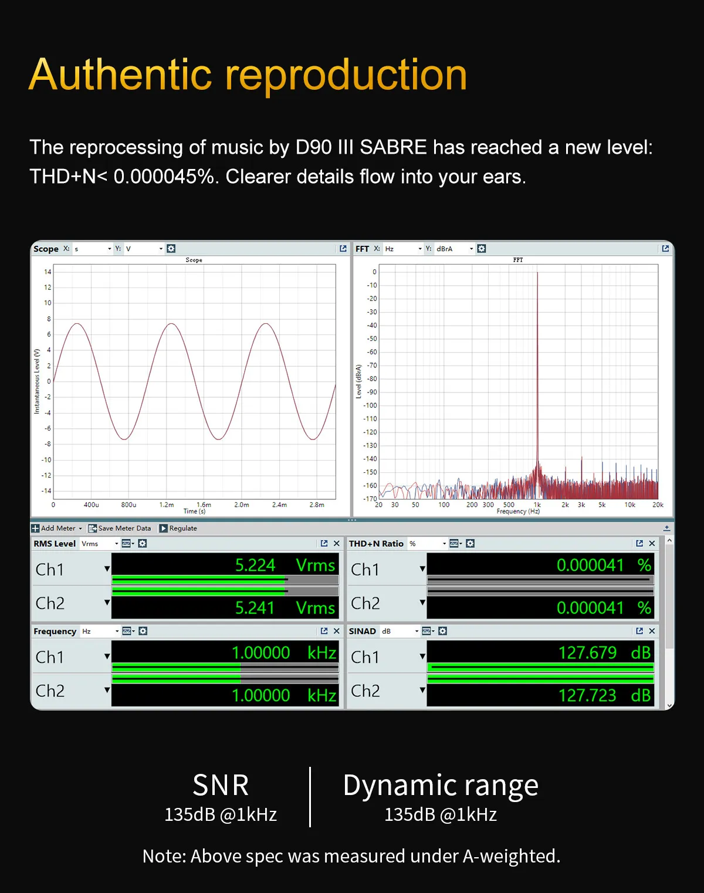Screen dimensions: 704x893
Task: Click the Add Meter plus icon
Action: coord(36,528)
